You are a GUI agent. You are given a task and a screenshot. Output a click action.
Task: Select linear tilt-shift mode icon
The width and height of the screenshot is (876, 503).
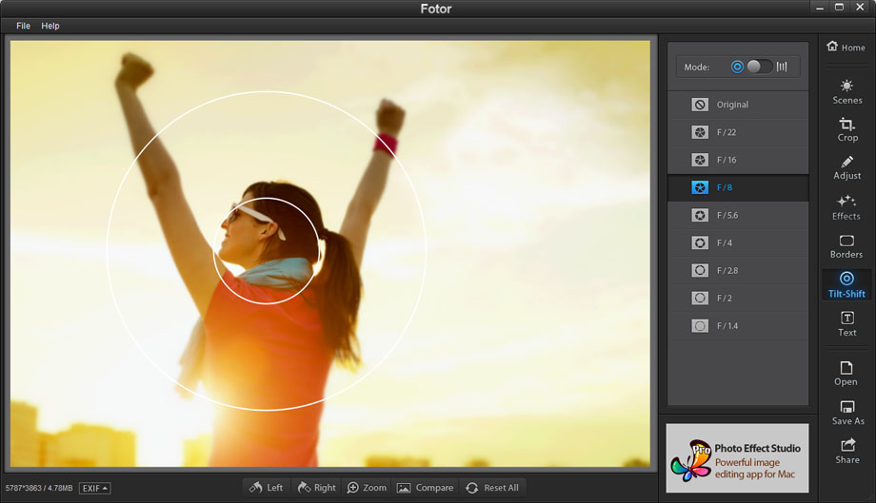pos(782,67)
